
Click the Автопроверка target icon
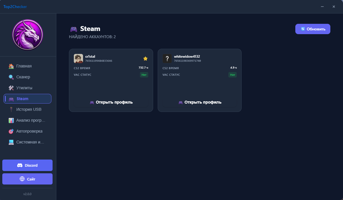pos(11,131)
